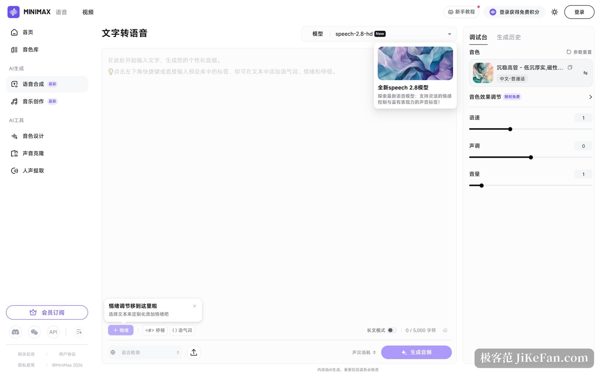Click 登录获得免费积分

tap(514, 12)
